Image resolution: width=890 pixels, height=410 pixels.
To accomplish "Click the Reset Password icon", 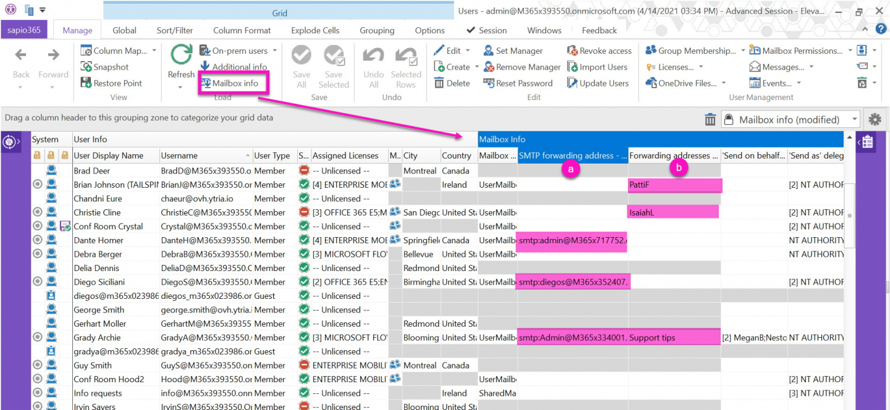I will click(x=488, y=83).
